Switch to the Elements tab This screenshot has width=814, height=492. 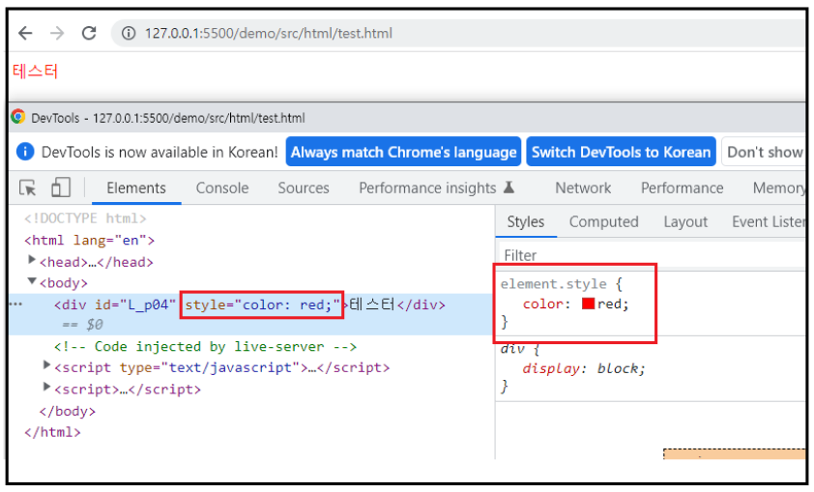pyautogui.click(x=136, y=188)
